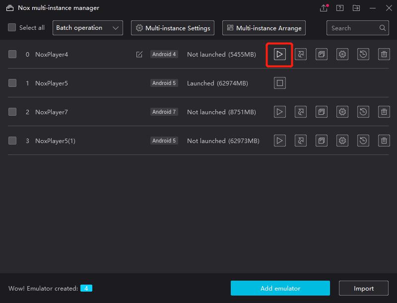Click the Import button
397x303 pixels.
coord(364,288)
